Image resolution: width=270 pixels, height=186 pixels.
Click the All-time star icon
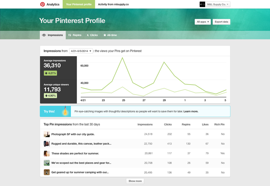(x=105, y=35)
